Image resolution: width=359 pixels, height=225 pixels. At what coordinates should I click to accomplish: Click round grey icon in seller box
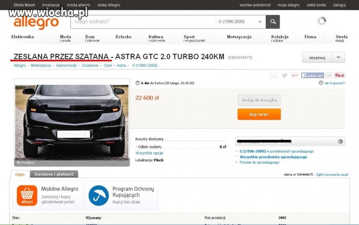[x=340, y=141]
